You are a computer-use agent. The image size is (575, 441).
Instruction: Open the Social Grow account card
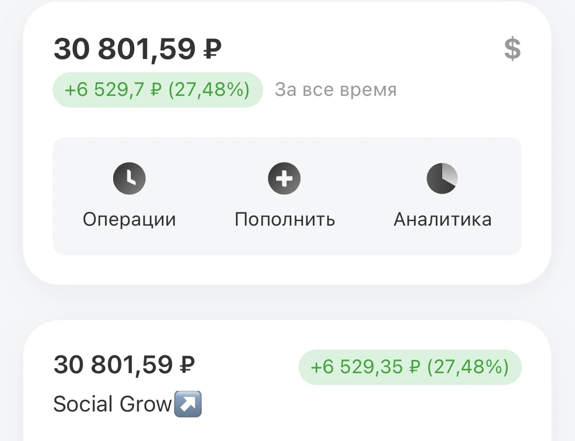click(287, 381)
